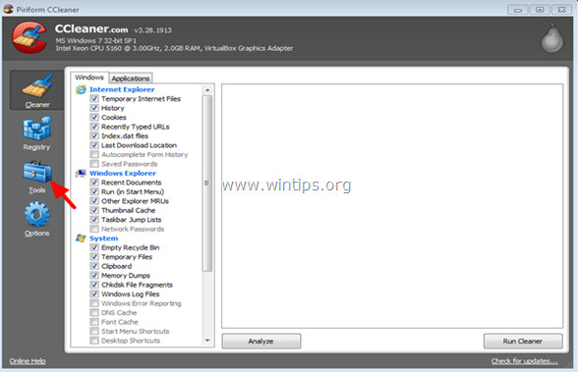The image size is (578, 372).
Task: Toggle Taskbar Jump Lists checkbox
Action: (x=94, y=220)
